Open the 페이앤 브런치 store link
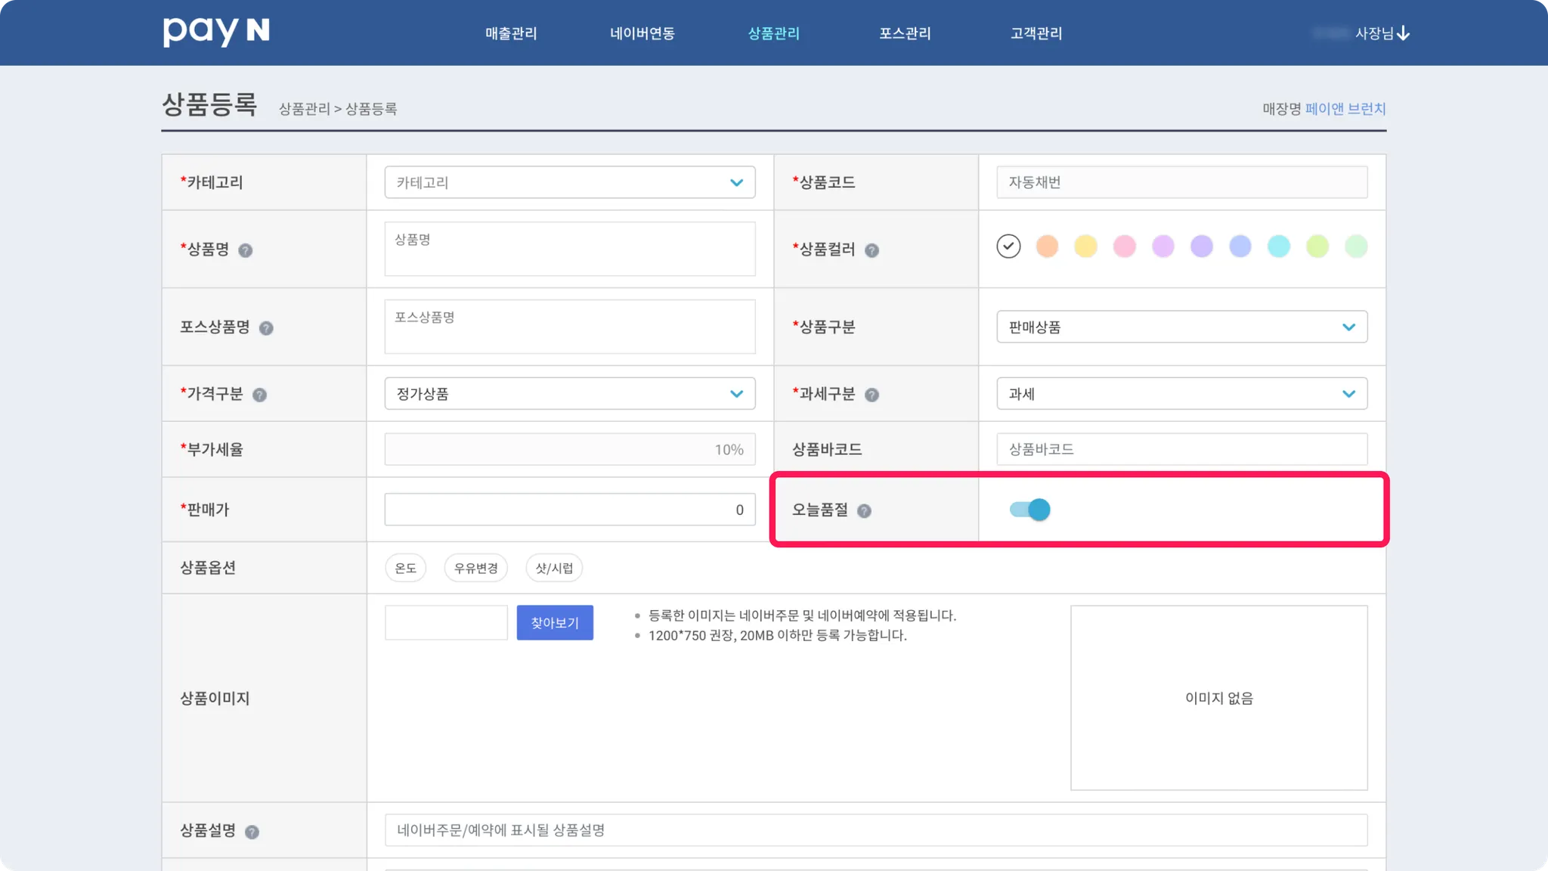The height and width of the screenshot is (871, 1548). (1345, 109)
